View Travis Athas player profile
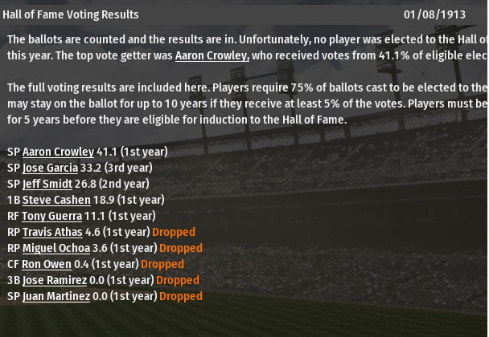This screenshot has width=489, height=337. click(x=52, y=232)
